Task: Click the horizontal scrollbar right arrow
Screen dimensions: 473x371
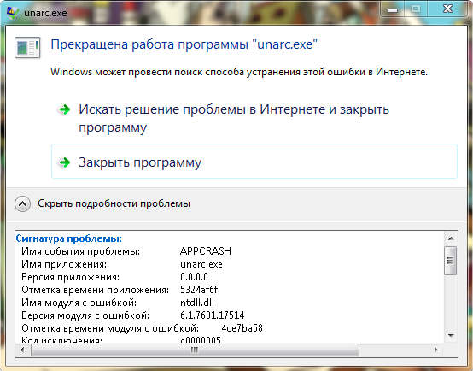Action: click(x=436, y=350)
